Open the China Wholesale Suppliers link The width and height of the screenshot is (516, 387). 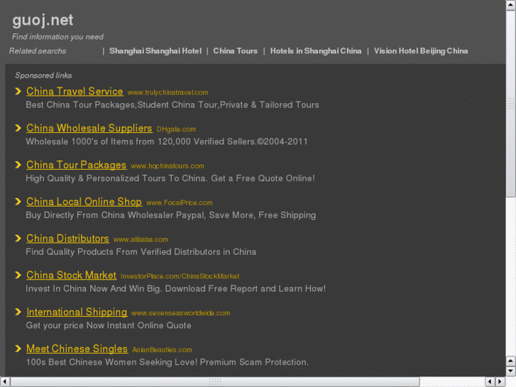coord(89,128)
